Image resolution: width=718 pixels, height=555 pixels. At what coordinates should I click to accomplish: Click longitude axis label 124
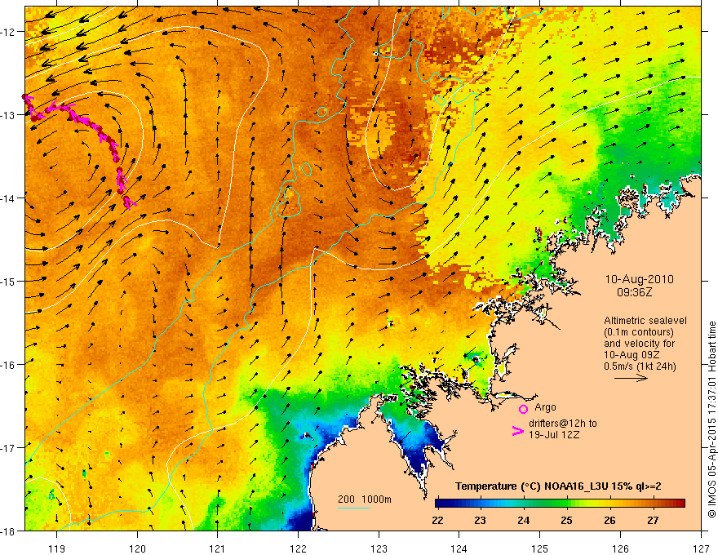pos(459,548)
